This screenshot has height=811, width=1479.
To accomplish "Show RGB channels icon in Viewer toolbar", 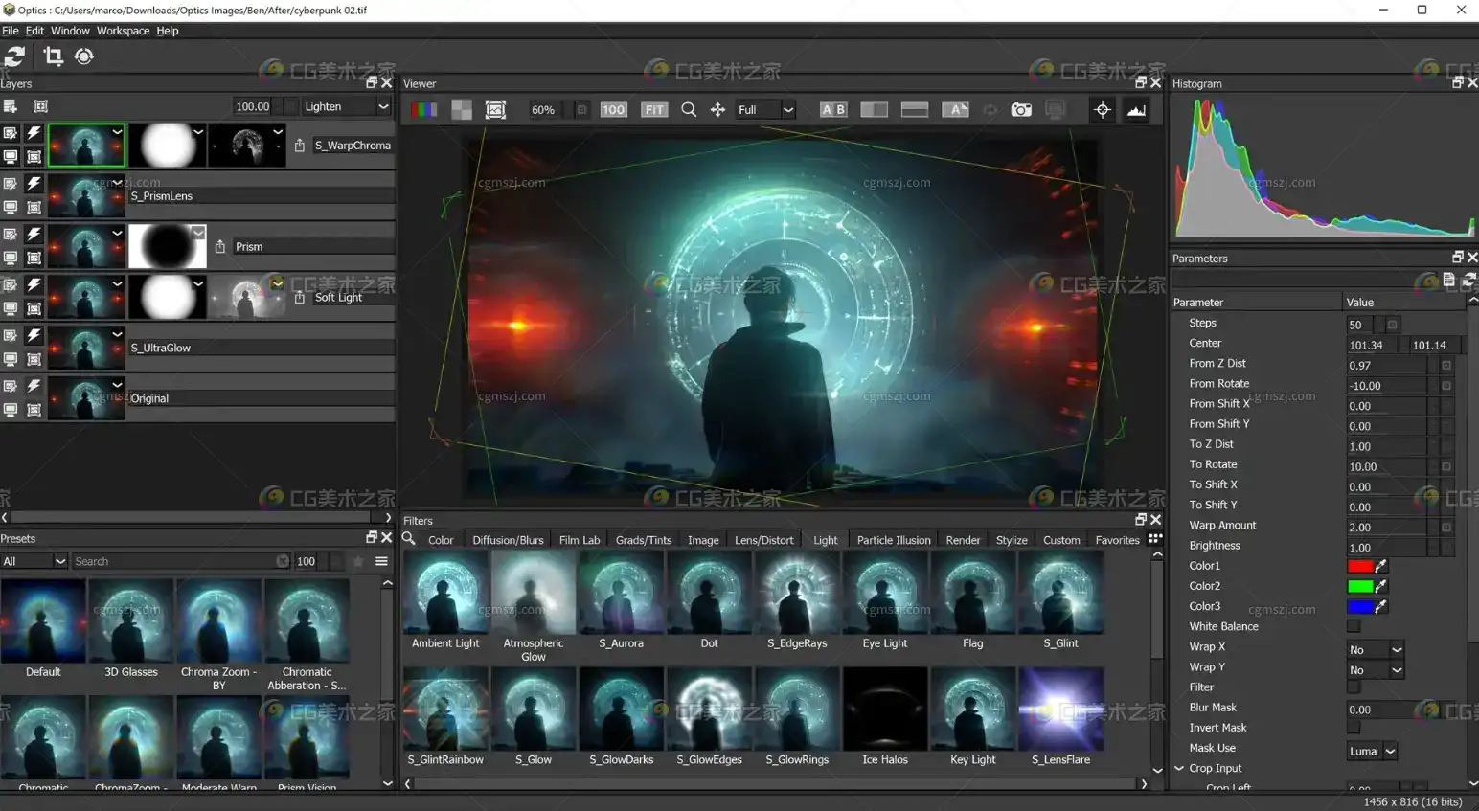I will click(x=424, y=110).
